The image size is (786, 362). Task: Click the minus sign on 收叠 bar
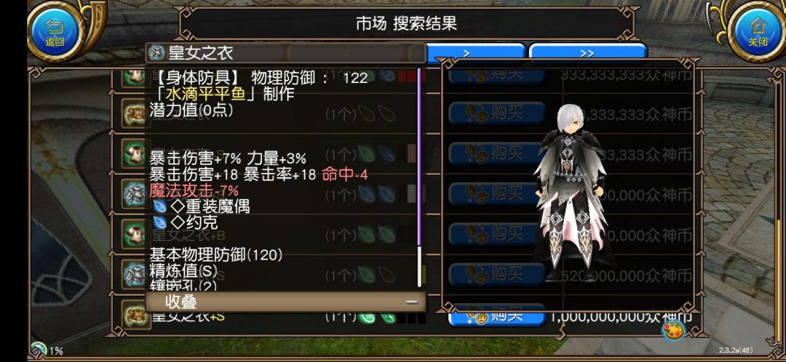411,302
